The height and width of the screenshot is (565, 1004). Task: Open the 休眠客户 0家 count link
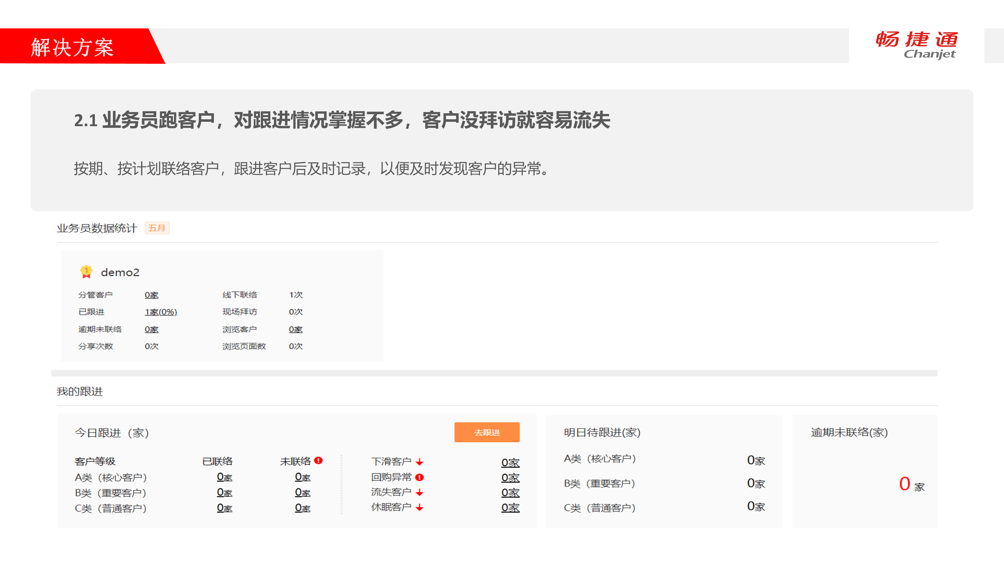tap(510, 508)
